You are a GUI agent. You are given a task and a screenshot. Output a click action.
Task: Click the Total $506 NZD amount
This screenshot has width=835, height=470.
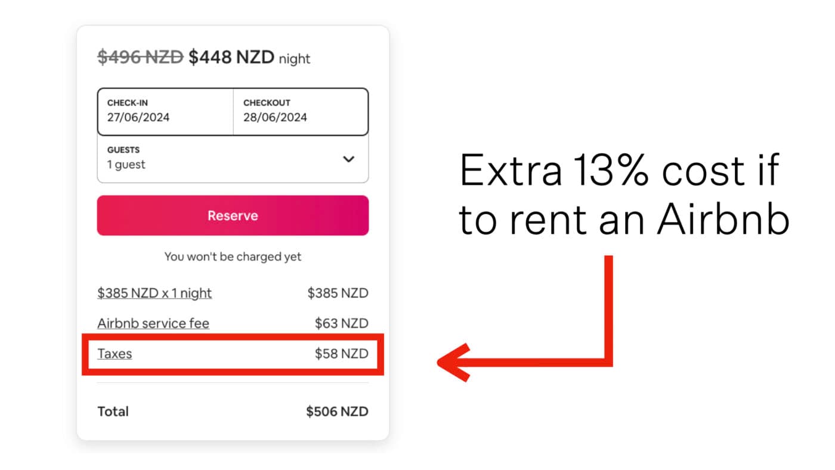coord(338,411)
